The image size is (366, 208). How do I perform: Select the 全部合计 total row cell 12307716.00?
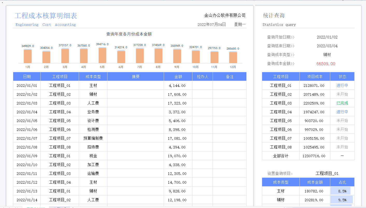point(315,156)
